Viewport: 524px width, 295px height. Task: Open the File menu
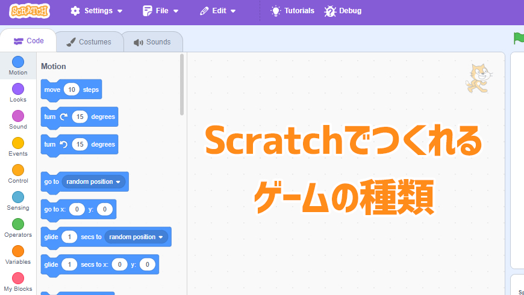pyautogui.click(x=160, y=11)
